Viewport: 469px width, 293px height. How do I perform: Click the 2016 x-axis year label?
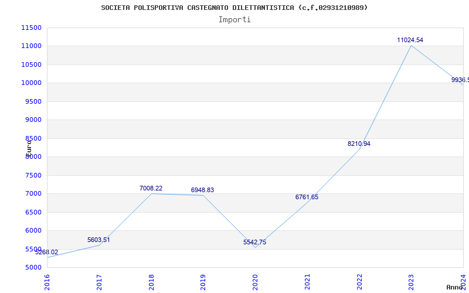47,282
